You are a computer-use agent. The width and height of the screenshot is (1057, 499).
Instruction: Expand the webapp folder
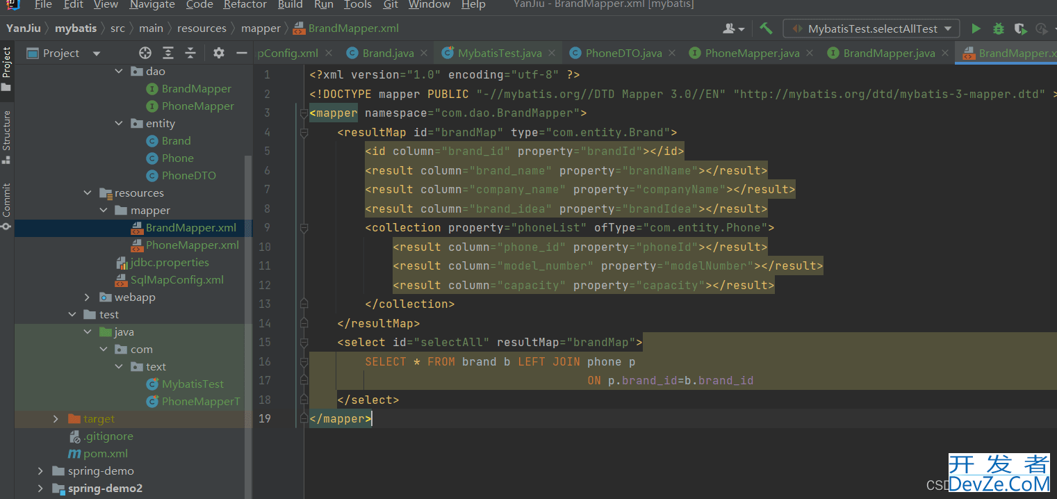click(x=88, y=297)
